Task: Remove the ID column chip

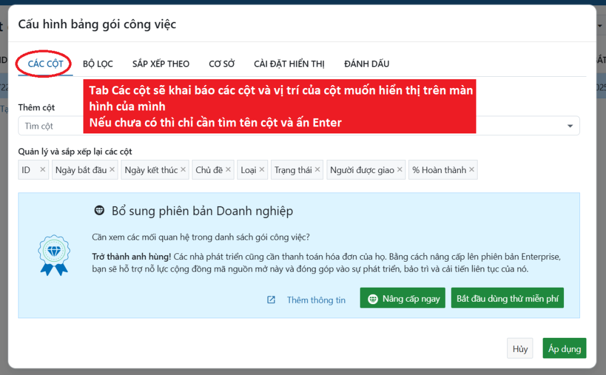Action: tap(43, 170)
